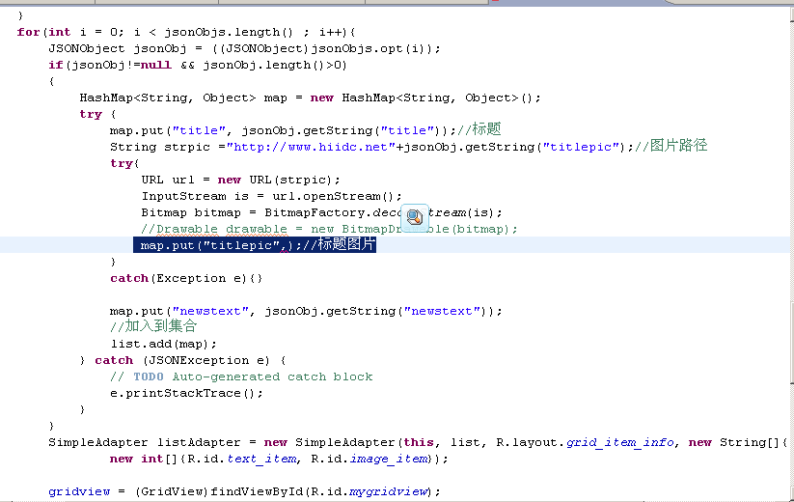Click the 'HashMap<String, Object> map' declaration

[x=183, y=98]
